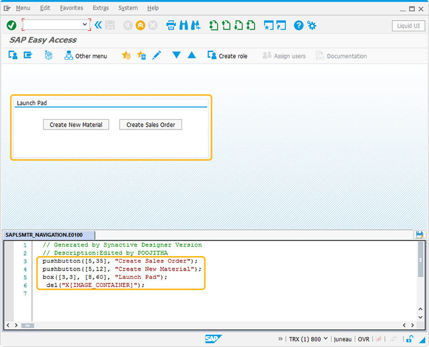
Task: Open the Help question mark icon
Action: [x=298, y=26]
